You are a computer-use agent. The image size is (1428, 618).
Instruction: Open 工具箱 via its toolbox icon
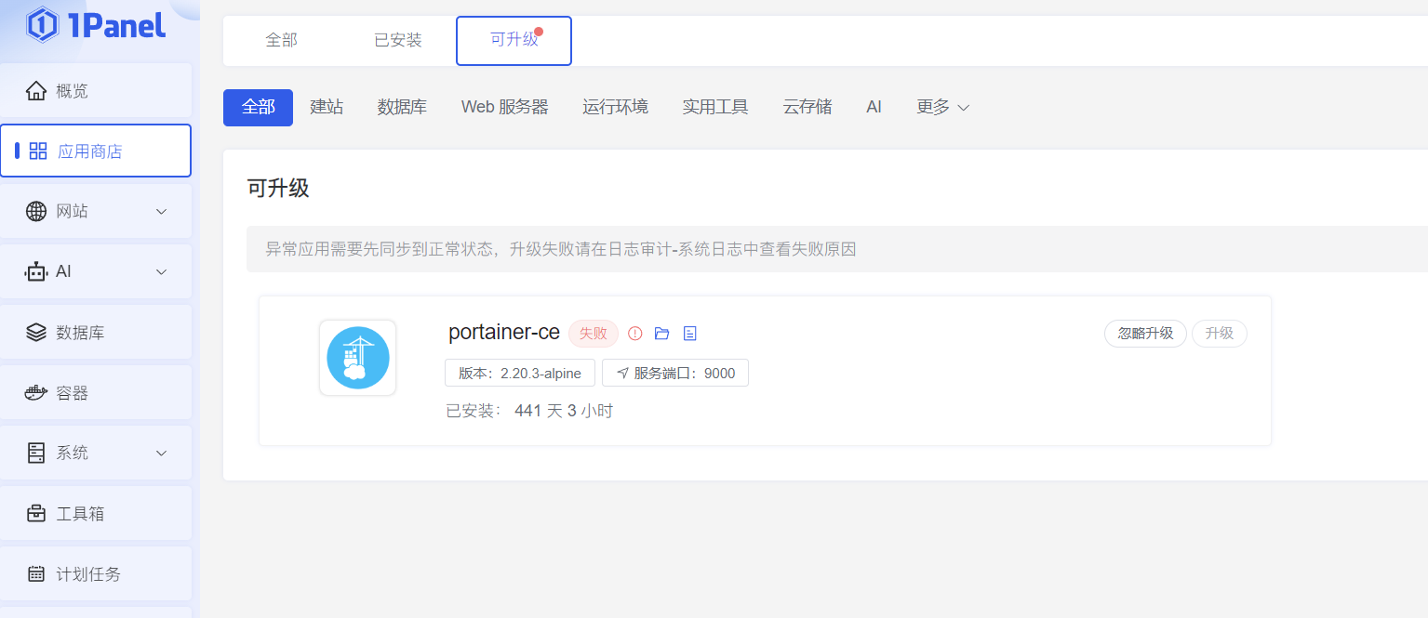[x=36, y=513]
